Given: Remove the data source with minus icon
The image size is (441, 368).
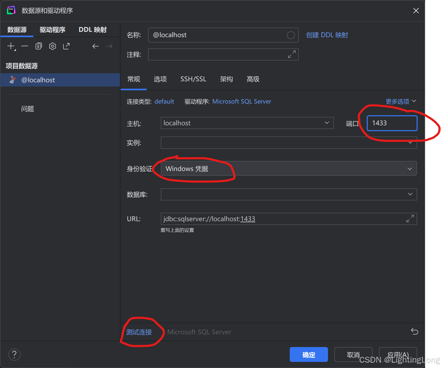Looking at the screenshot, I should [x=25, y=46].
